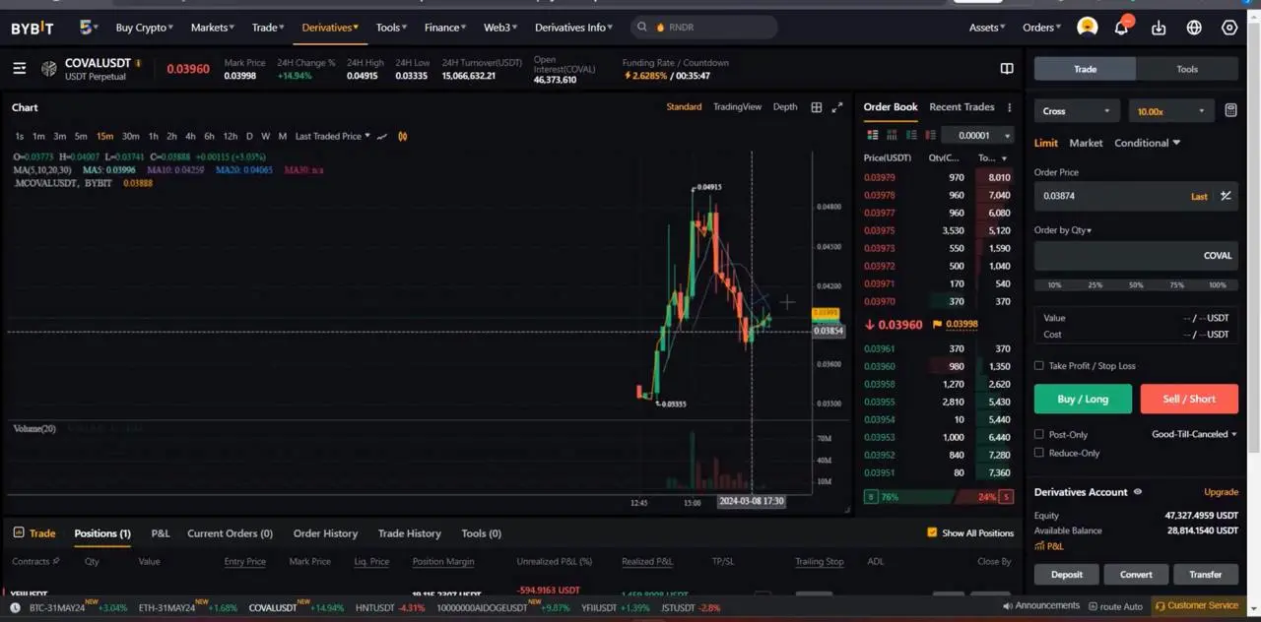Expand the Assets menu
This screenshot has height=622, width=1261.
coord(987,28)
